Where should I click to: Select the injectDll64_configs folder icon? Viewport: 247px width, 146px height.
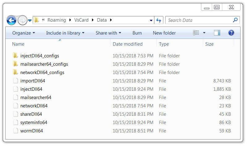tap(15, 56)
